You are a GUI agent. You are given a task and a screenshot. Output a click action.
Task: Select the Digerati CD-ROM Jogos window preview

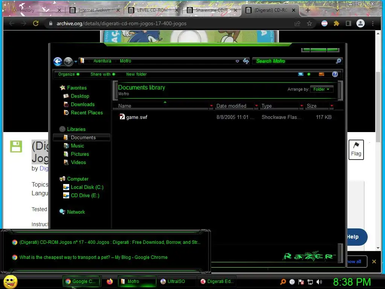(106, 242)
